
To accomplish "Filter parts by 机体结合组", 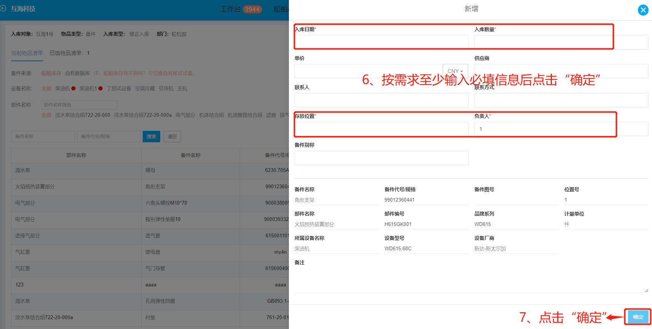I will (211, 115).
